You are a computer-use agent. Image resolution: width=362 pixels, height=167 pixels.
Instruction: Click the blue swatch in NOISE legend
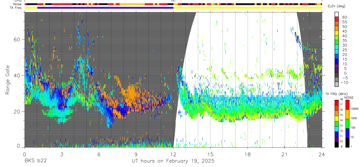coord(347,133)
